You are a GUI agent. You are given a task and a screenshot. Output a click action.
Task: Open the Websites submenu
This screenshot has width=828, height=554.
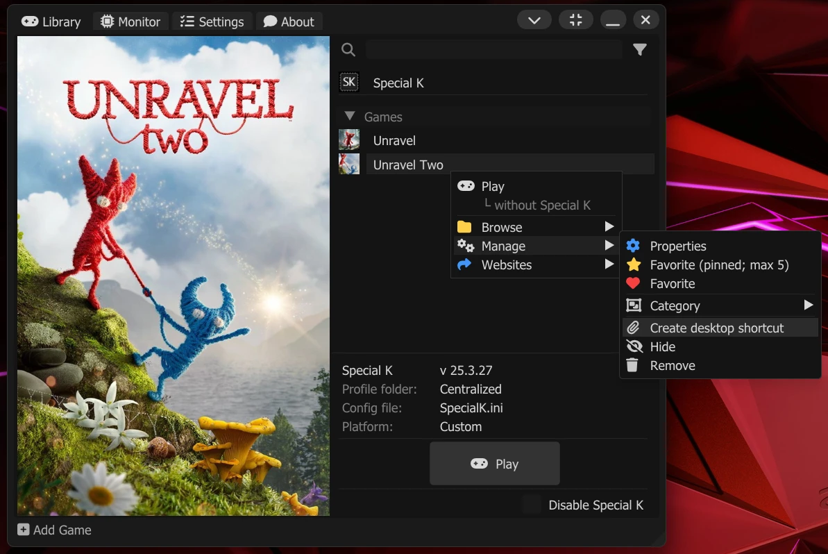coord(536,265)
